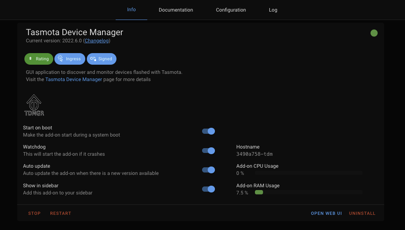Click the Add-on RAM Usage progress bar
The image size is (405, 230).
click(308, 192)
